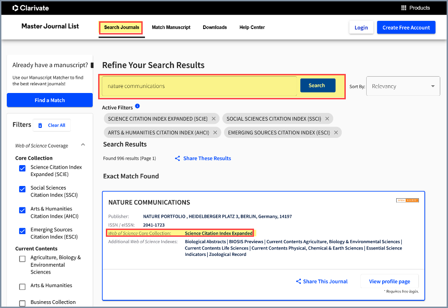
Task: Click the Find a Match button
Action: [x=50, y=100]
